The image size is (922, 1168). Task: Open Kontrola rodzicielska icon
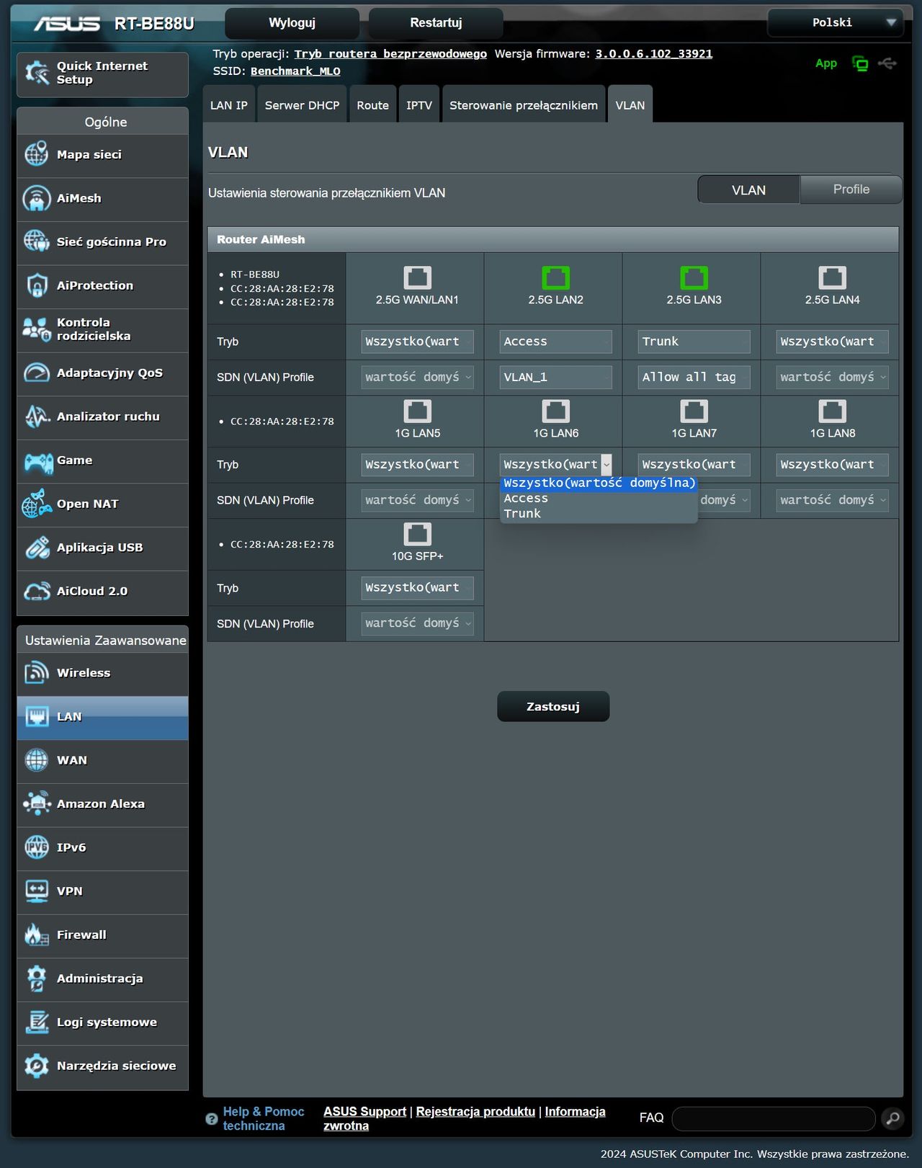37,329
